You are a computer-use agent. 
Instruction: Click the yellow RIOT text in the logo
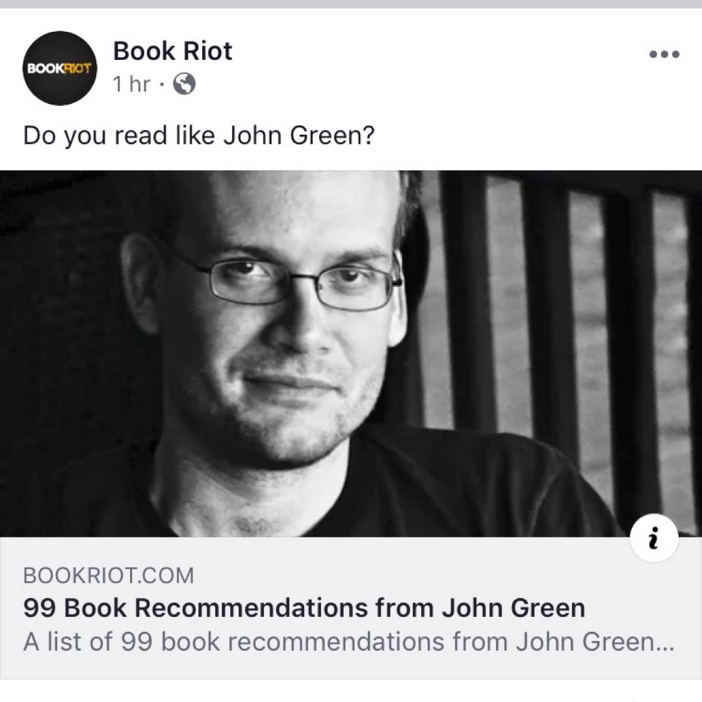(77, 68)
